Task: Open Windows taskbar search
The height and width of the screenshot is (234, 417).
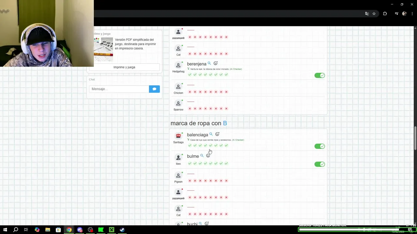Action: (x=15, y=230)
